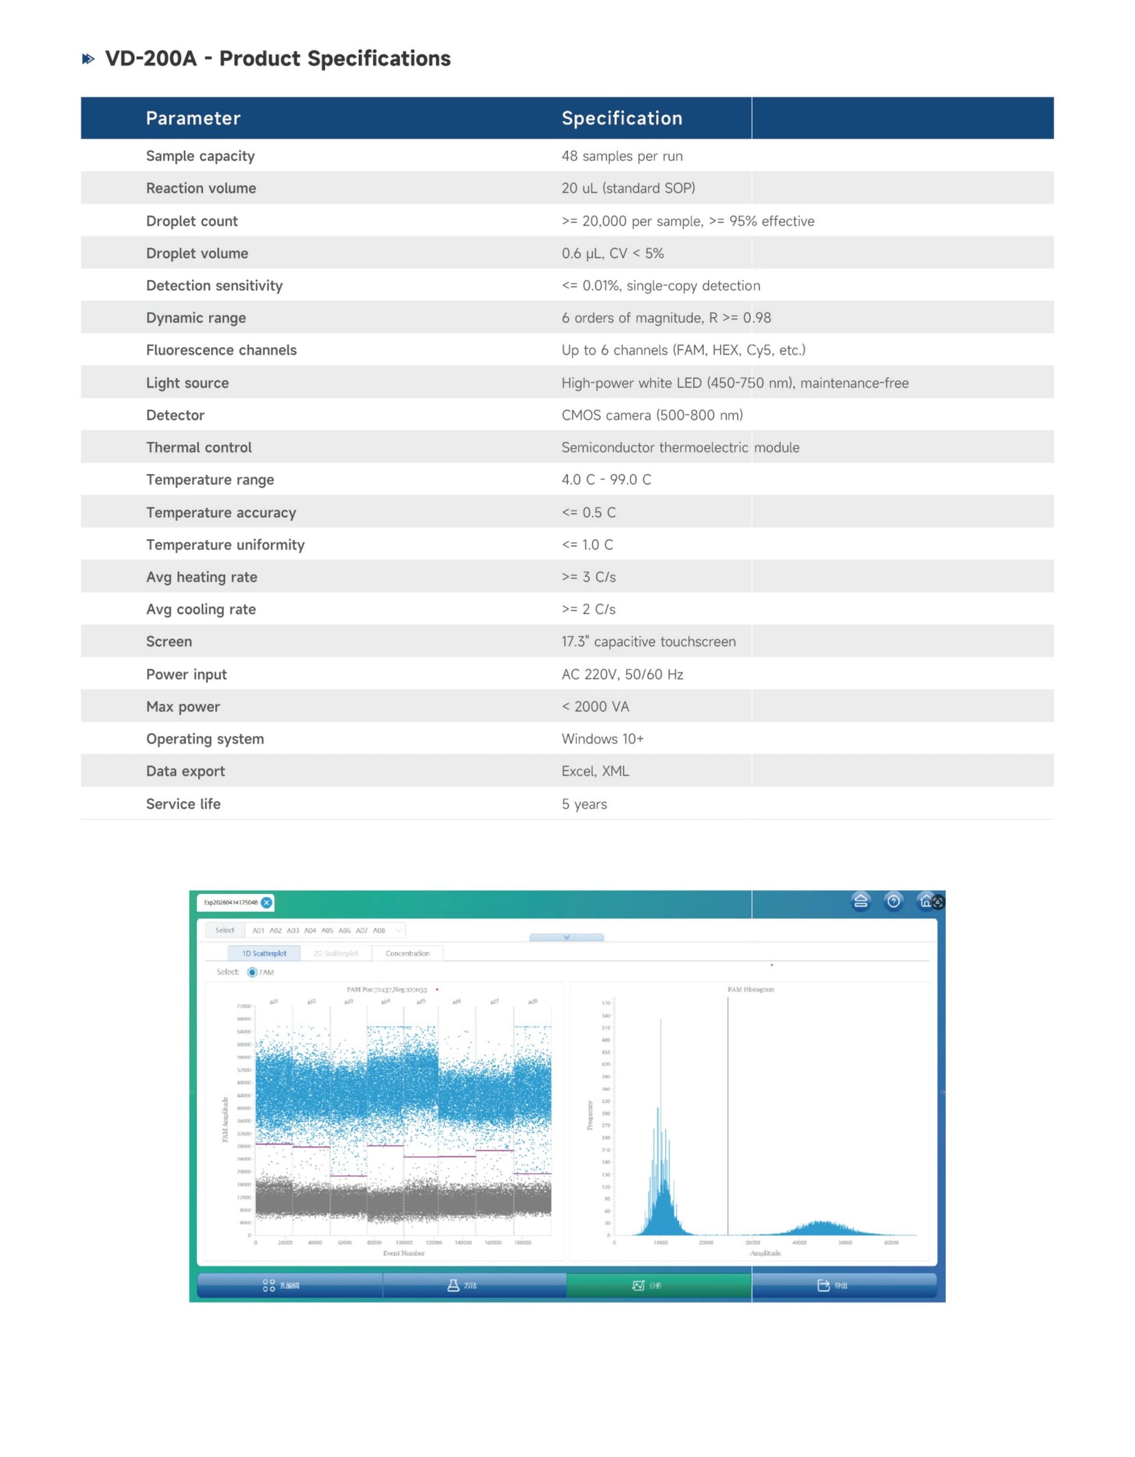Image resolution: width=1135 pixels, height=1457 pixels.
Task: Select the FAM channel radio button
Action: (252, 972)
